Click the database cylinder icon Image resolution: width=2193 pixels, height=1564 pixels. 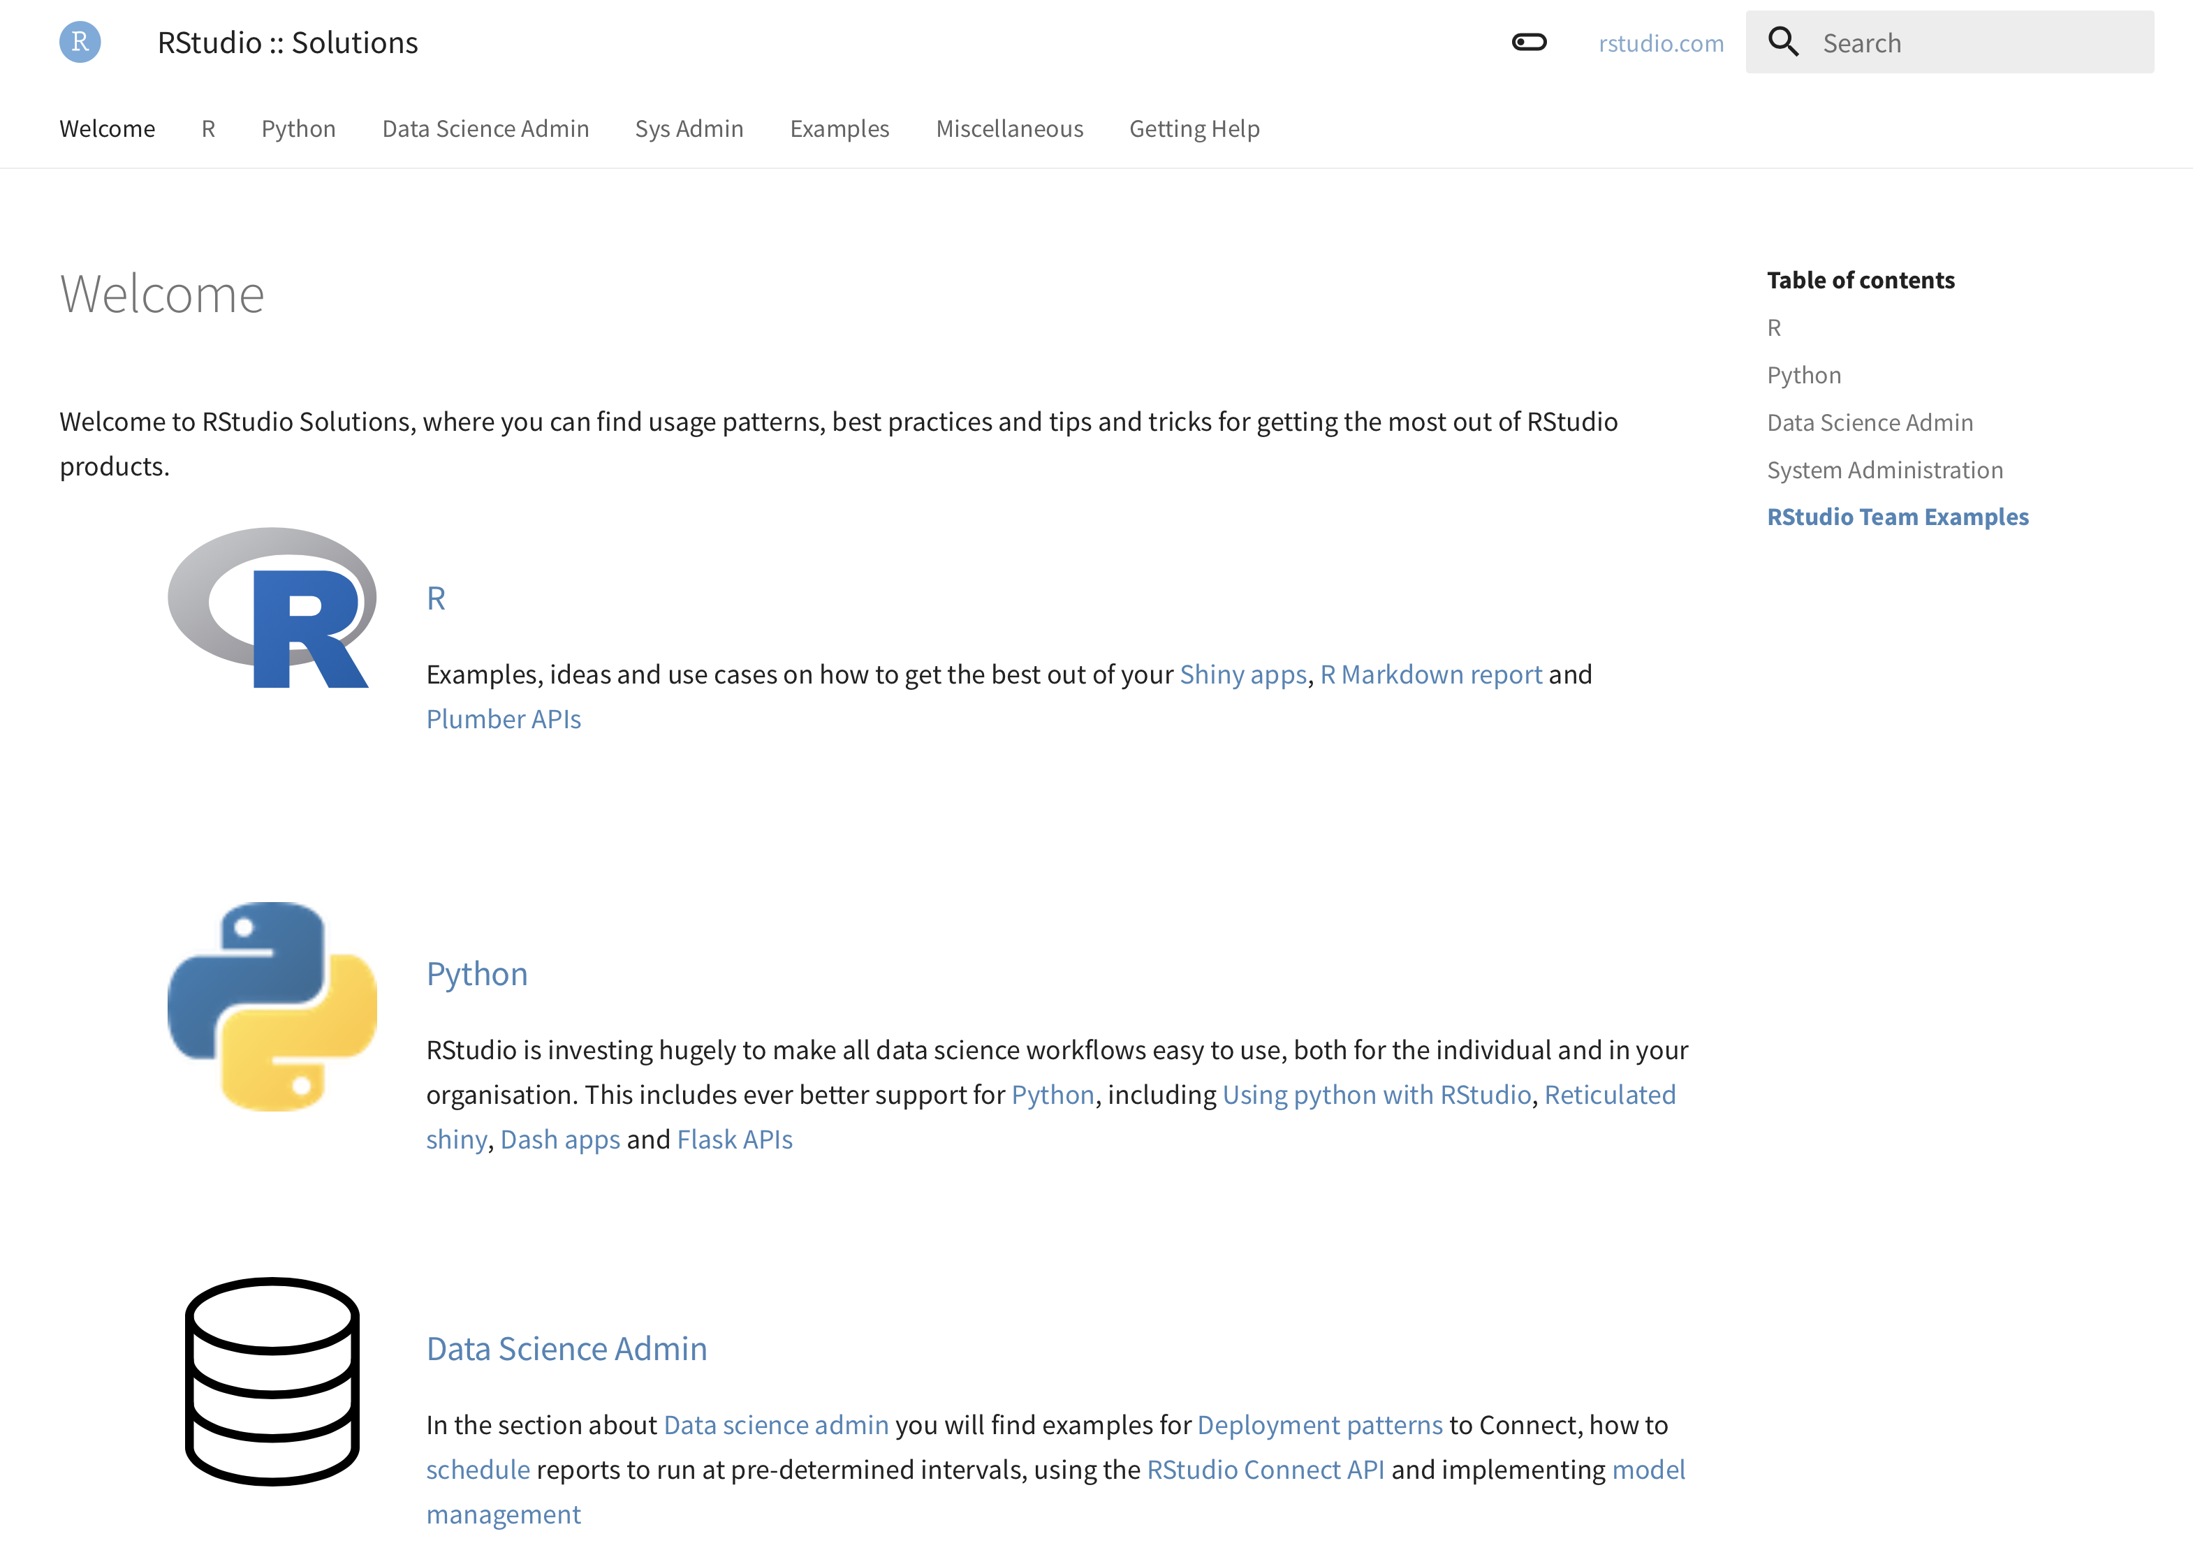tap(272, 1380)
